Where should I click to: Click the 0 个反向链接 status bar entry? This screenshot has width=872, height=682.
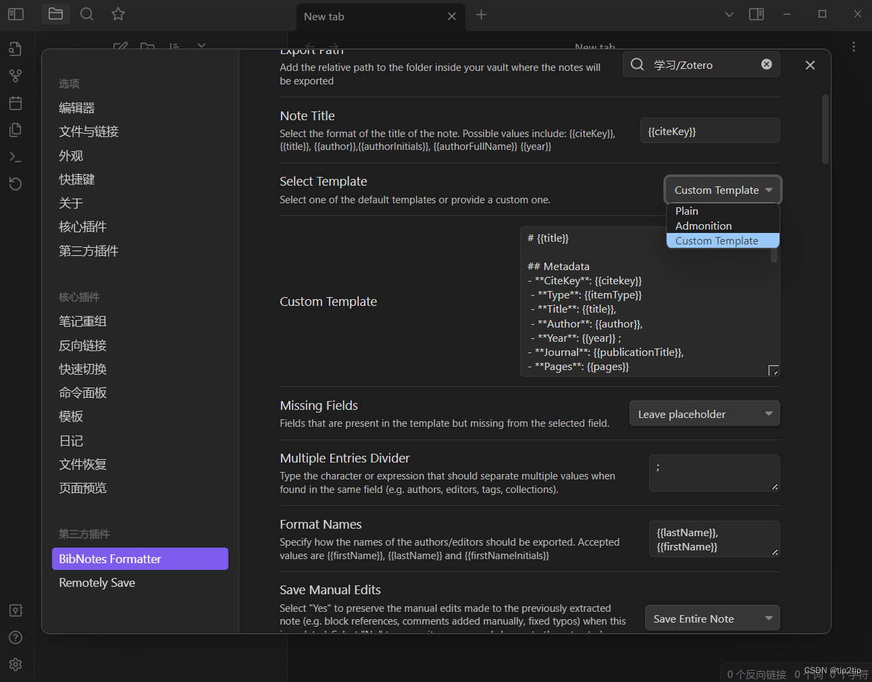click(x=756, y=674)
